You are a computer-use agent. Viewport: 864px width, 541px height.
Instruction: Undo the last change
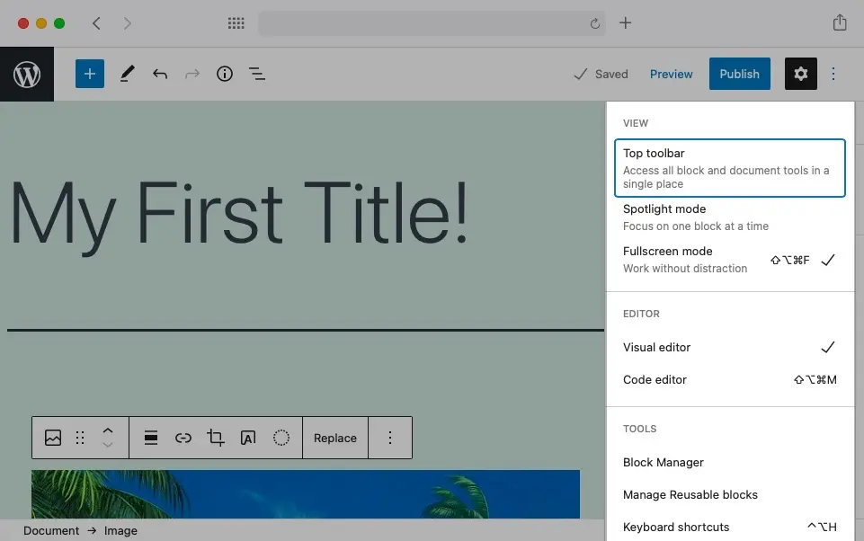(160, 74)
